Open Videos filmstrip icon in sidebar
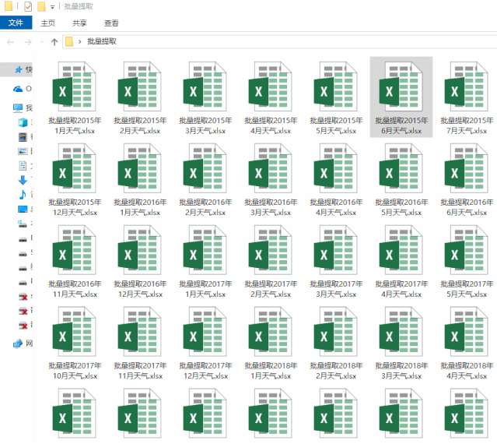The image size is (497, 444). pyautogui.click(x=23, y=137)
